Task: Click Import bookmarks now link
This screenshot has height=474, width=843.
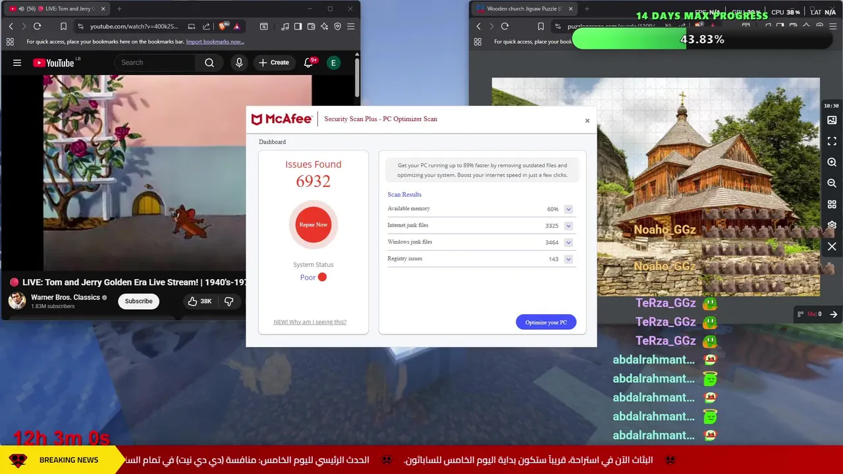Action: point(215,41)
